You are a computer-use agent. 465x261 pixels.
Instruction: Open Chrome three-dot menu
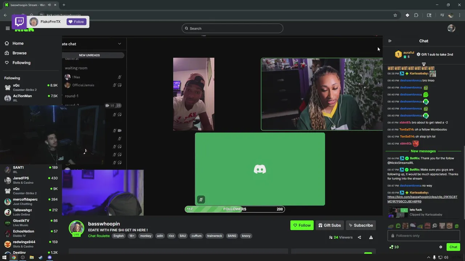460,15
